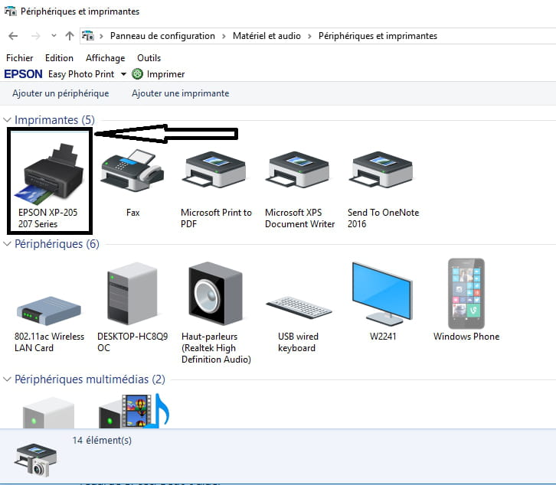This screenshot has width=556, height=485.
Task: Click the EPSON logo in toolbar
Action: [x=24, y=74]
